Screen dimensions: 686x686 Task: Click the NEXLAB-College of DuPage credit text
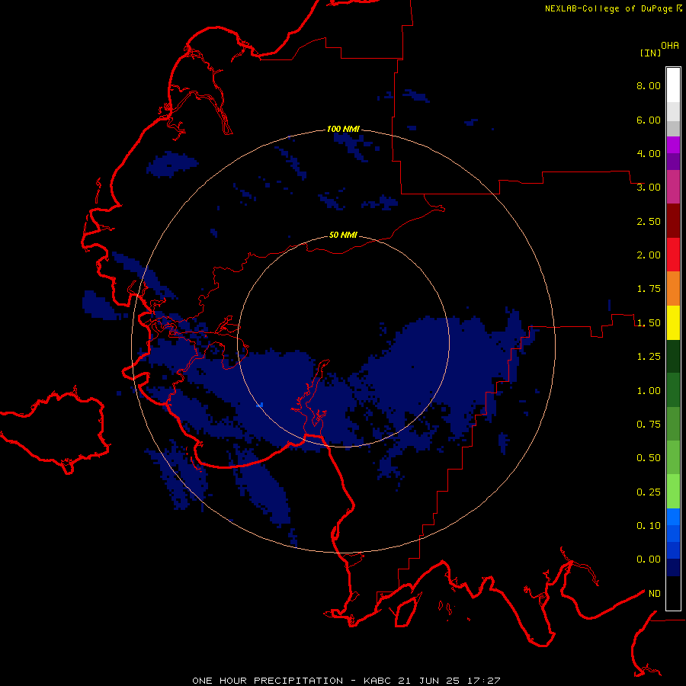click(608, 8)
